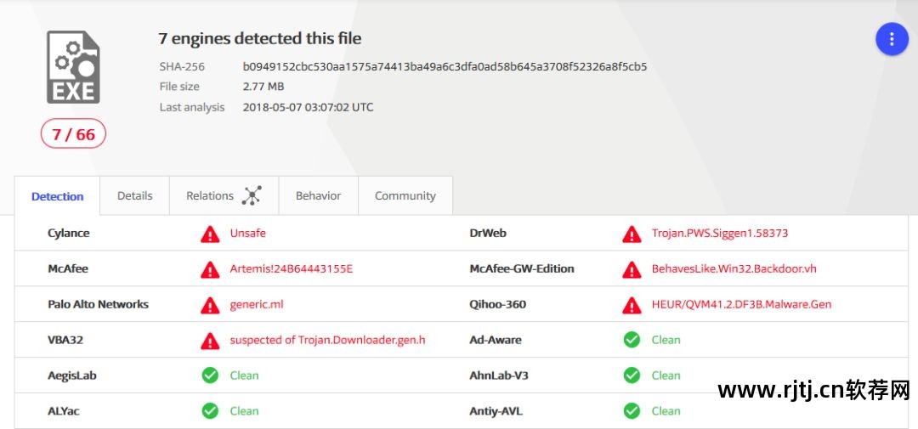Click the 'generic.ml' detection result

pyautogui.click(x=257, y=304)
